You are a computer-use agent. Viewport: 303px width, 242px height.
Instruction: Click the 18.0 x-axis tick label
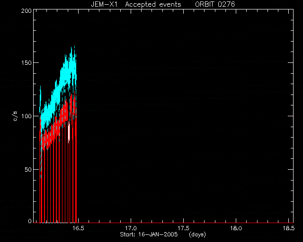click(x=236, y=228)
